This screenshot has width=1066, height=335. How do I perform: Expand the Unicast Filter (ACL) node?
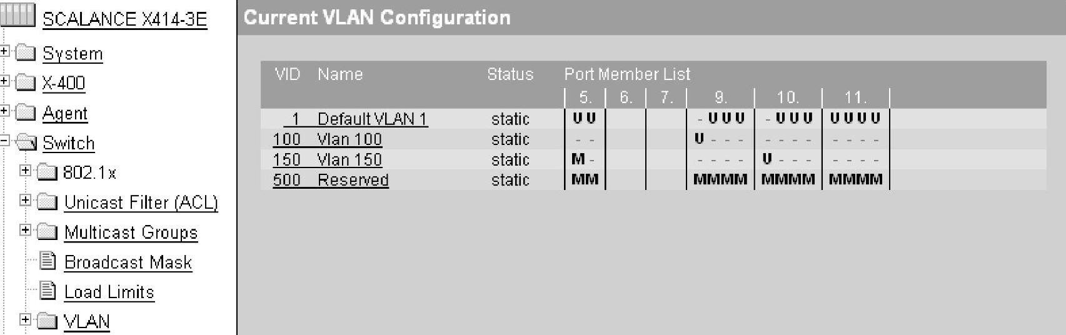[x=25, y=200]
